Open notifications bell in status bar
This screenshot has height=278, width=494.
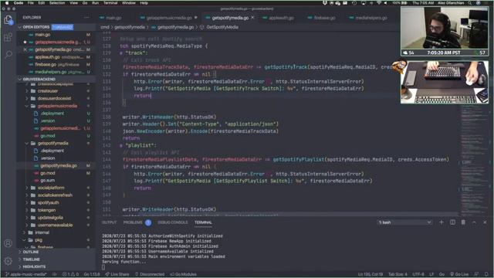[x=486, y=274]
